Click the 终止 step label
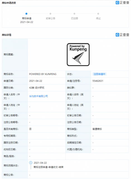 point(98,18)
